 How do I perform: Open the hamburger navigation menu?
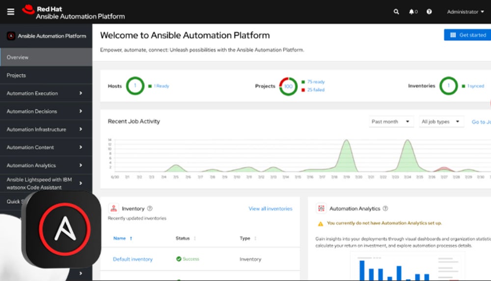point(11,12)
